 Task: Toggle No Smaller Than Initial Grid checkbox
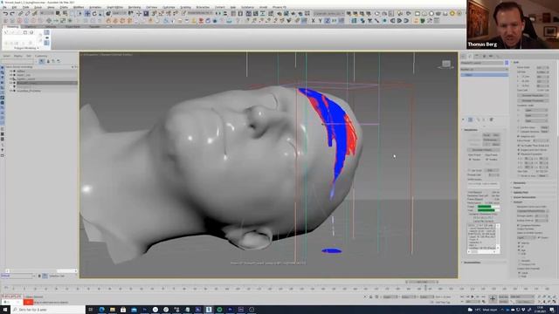(518, 146)
